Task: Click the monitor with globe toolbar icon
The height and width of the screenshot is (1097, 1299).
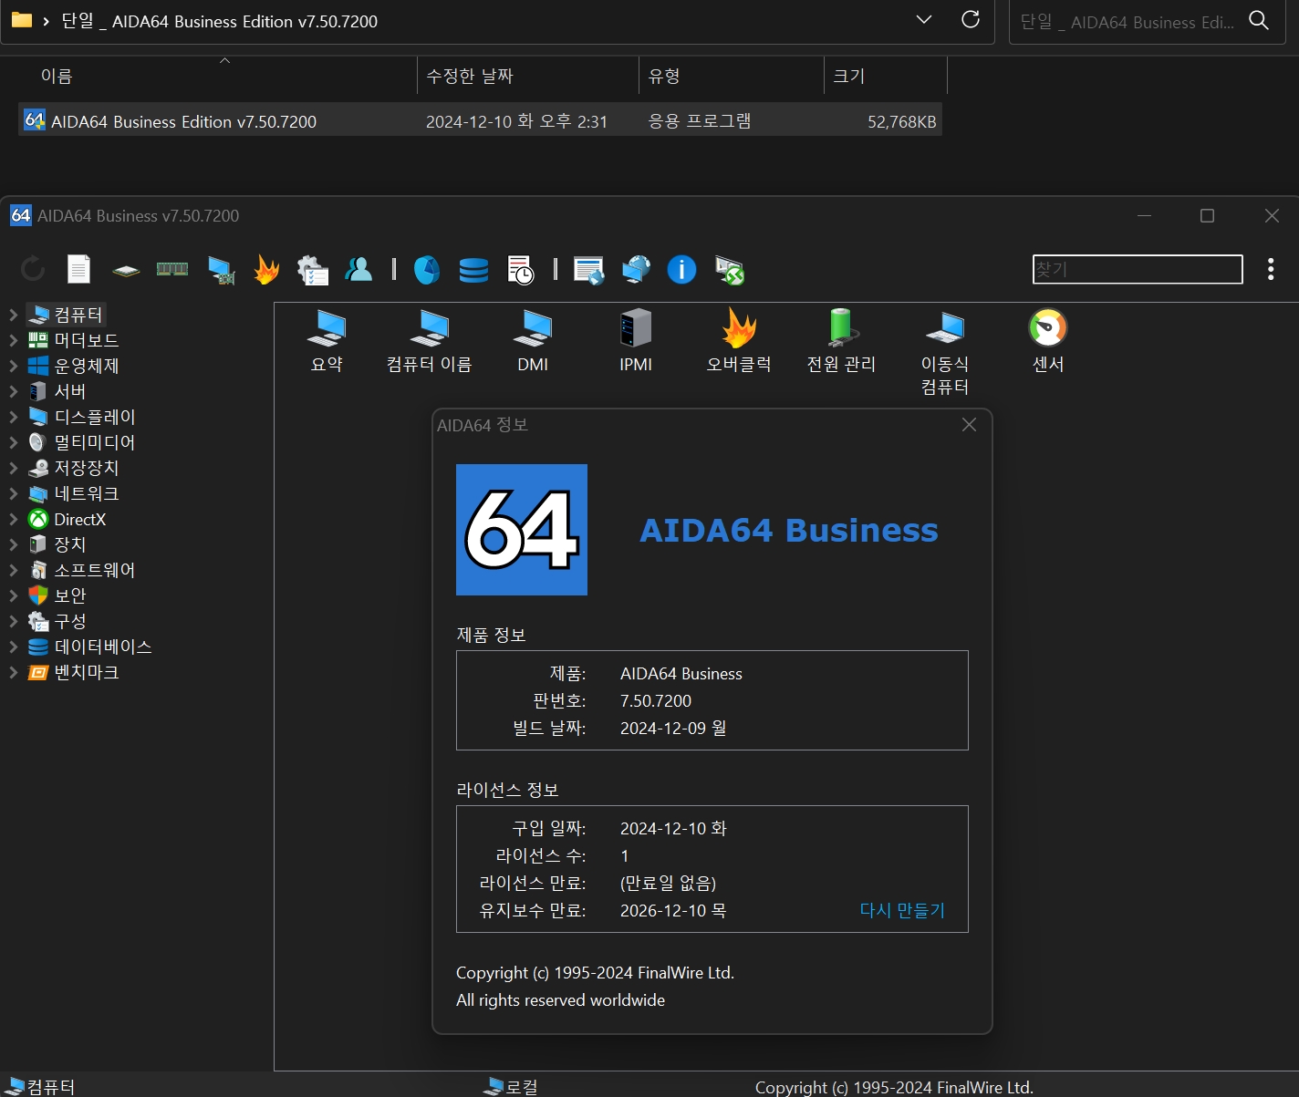Action: [x=636, y=270]
